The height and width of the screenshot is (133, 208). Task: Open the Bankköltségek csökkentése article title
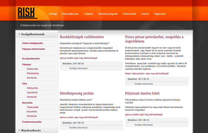pyautogui.click(x=82, y=37)
